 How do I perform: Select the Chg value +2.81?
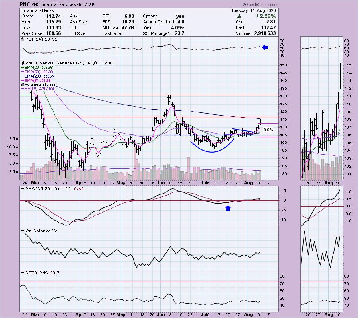269,22
